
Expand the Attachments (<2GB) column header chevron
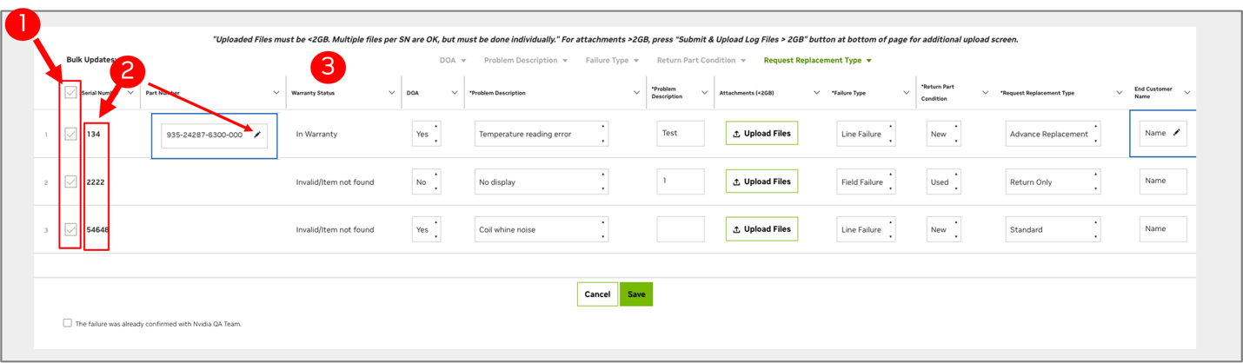tap(817, 93)
